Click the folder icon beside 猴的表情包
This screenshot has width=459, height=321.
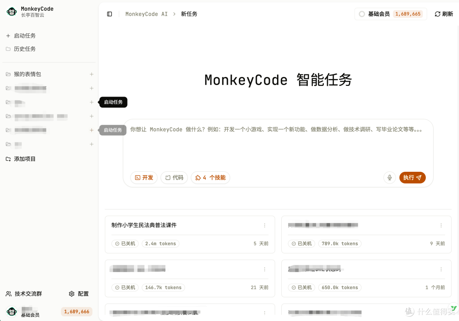(8, 74)
